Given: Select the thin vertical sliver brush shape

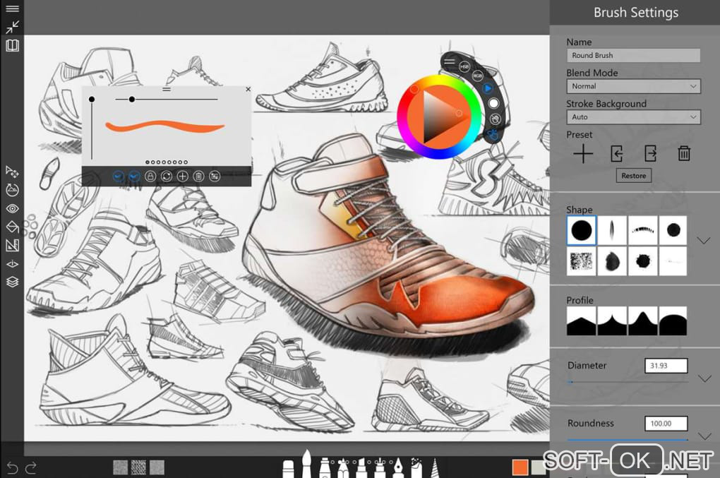Looking at the screenshot, I should [x=611, y=230].
